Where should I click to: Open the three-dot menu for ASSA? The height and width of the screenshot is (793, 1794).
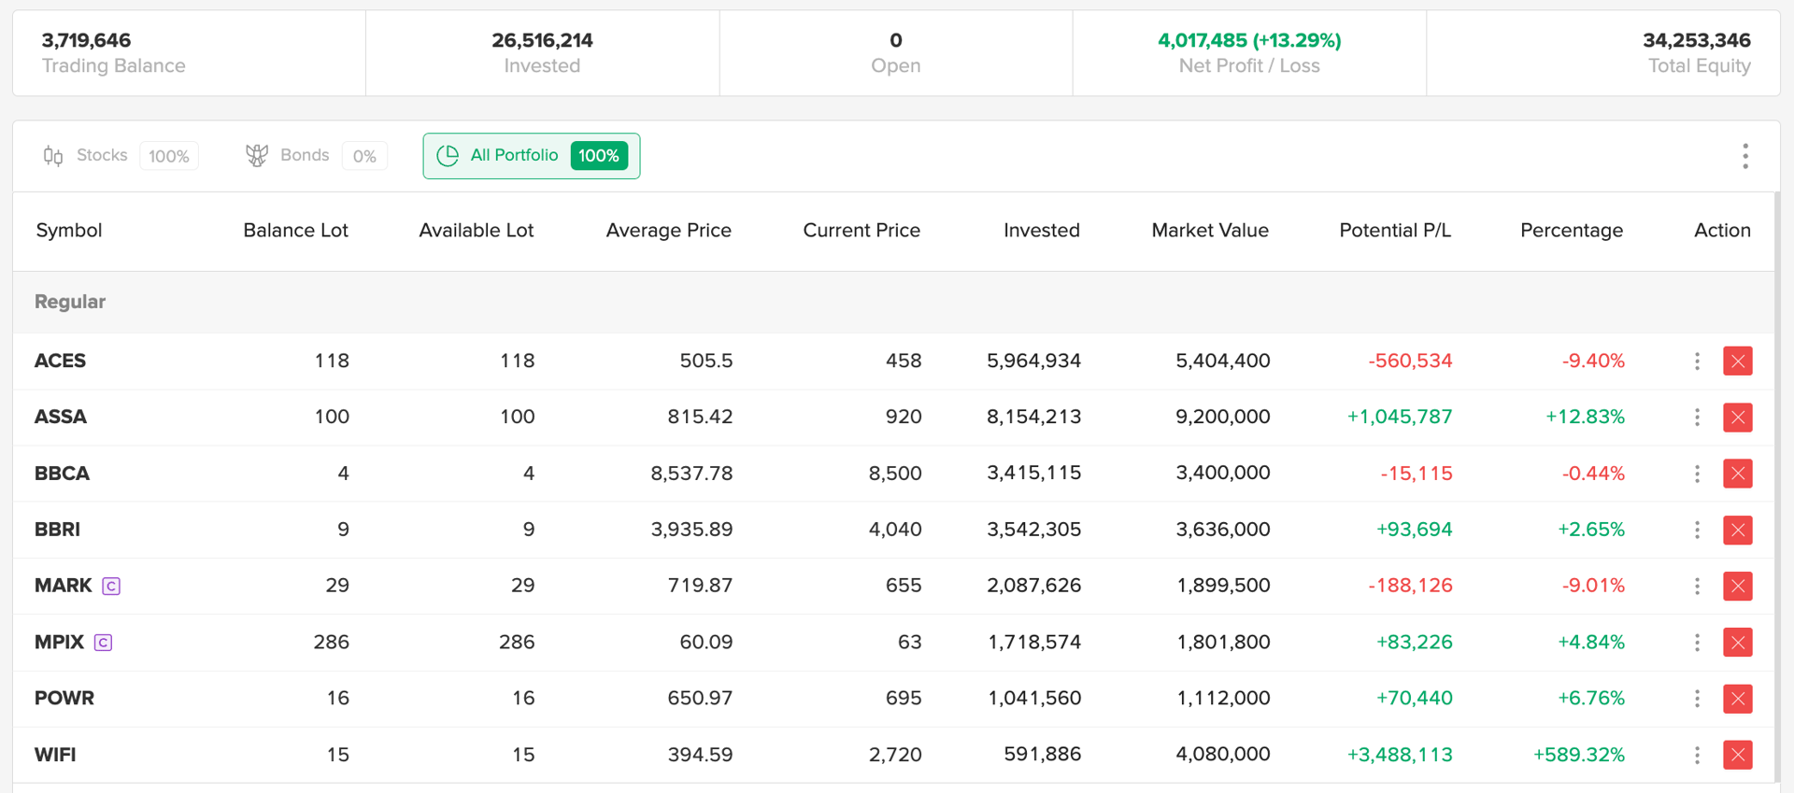[x=1697, y=418]
